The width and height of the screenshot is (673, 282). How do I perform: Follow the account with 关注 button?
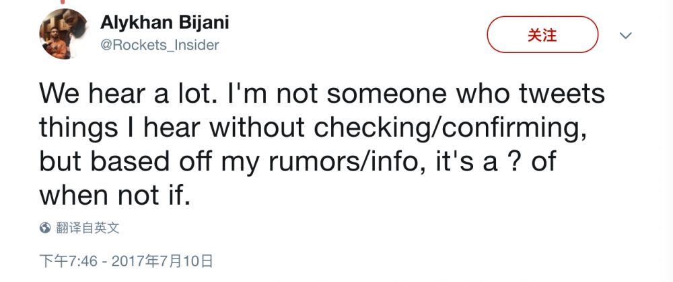[542, 35]
